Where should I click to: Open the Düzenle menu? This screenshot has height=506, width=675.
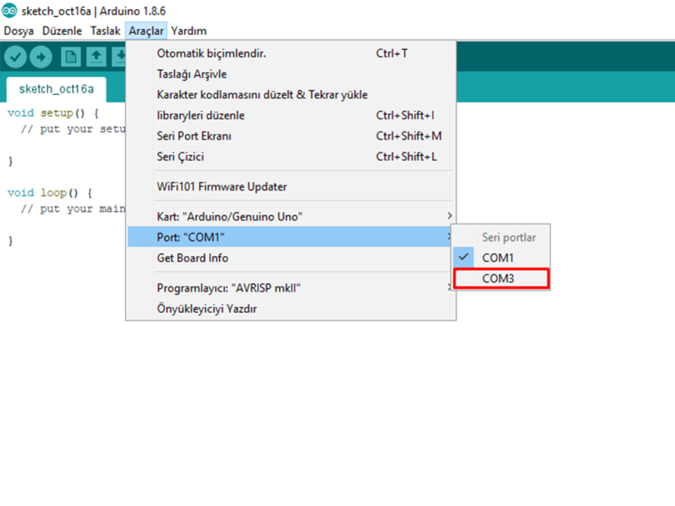click(62, 31)
